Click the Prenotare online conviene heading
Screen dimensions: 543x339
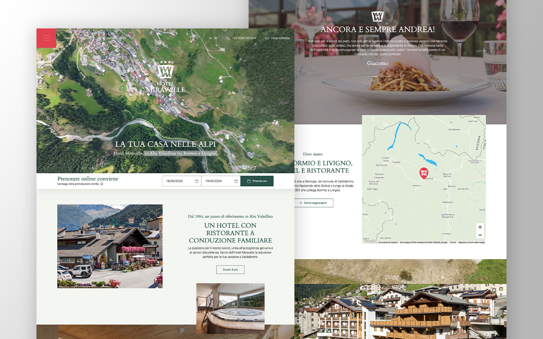(88, 179)
